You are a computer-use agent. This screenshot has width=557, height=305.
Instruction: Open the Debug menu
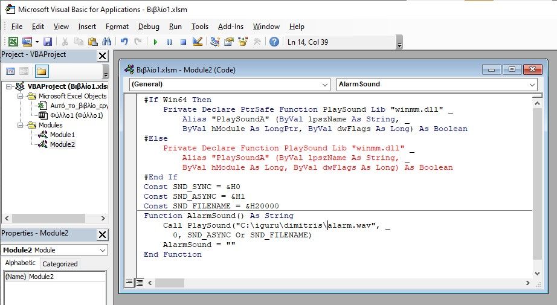point(149,27)
